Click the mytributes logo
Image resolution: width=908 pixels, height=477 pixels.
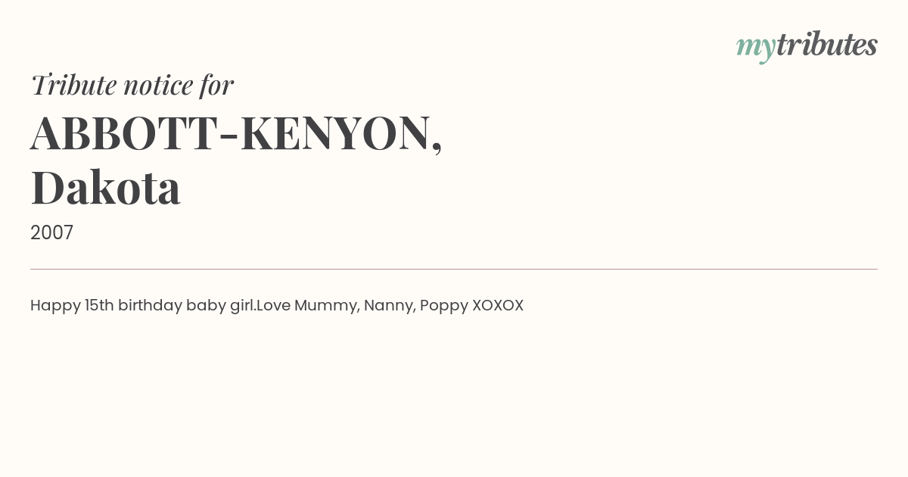click(x=807, y=46)
